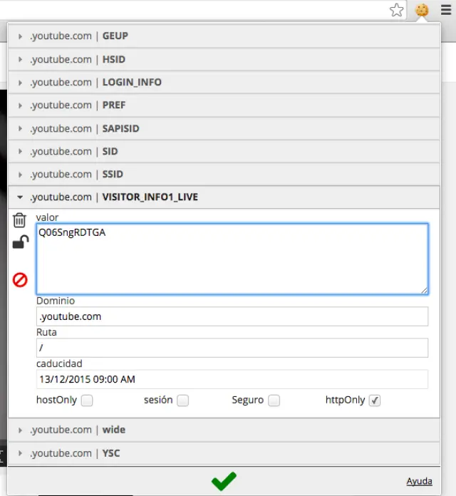Click the valor text area
The width and height of the screenshot is (456, 496).
click(x=232, y=259)
